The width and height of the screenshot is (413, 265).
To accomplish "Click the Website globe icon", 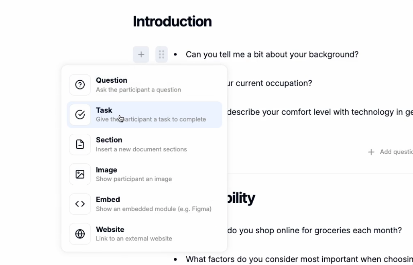I will [x=80, y=234].
